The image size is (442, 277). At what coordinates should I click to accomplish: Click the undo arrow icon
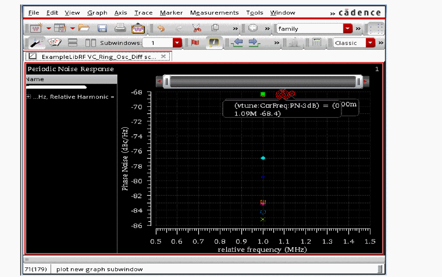161,28
